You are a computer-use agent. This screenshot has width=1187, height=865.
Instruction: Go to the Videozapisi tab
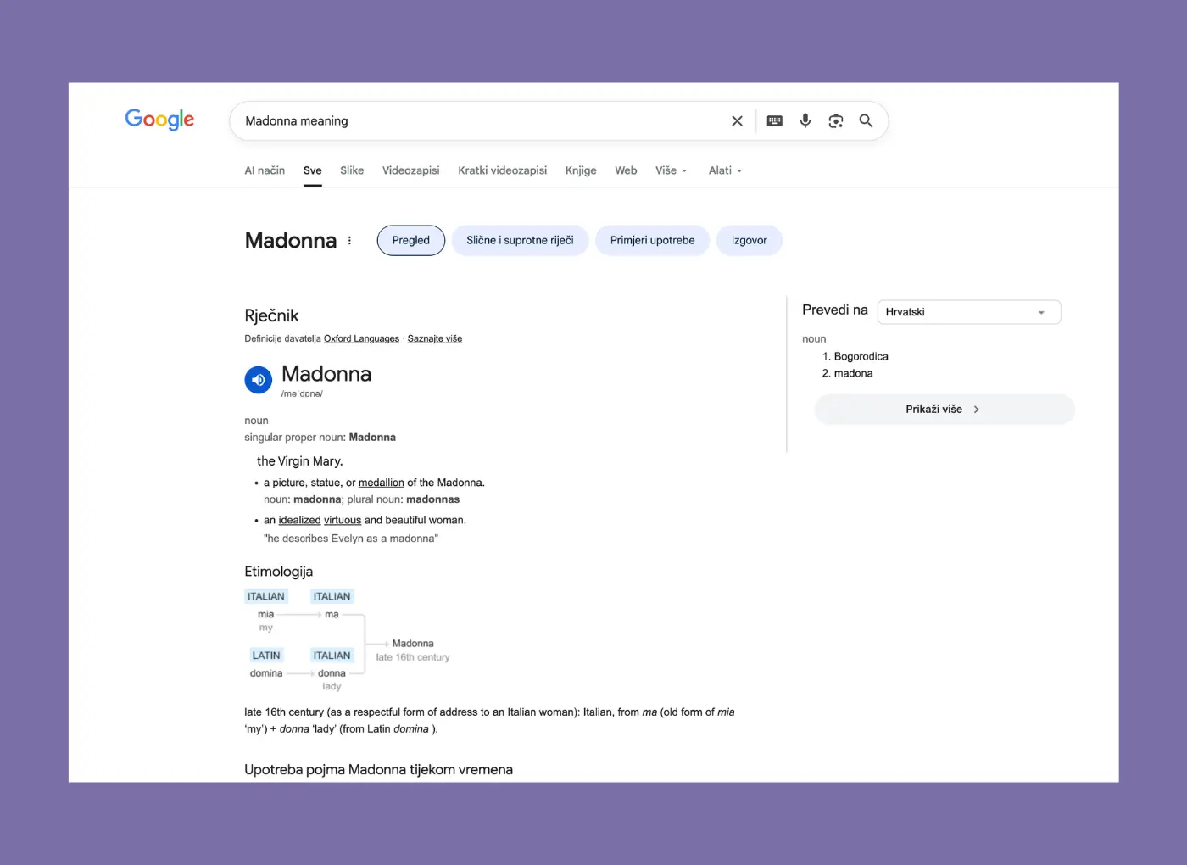(411, 170)
